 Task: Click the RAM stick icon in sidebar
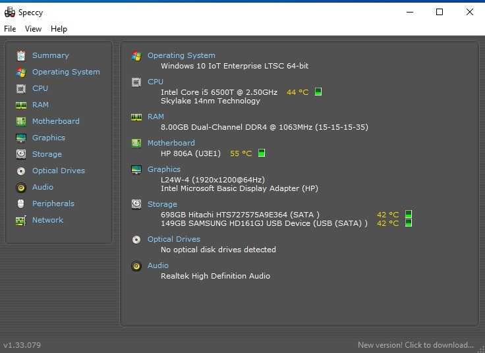[x=21, y=105]
